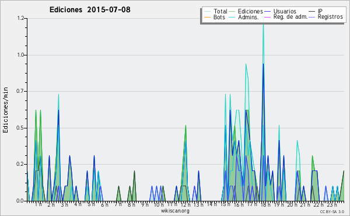Open the wikiscan.org link below chart
The height and width of the screenshot is (216, 350).
click(175, 211)
